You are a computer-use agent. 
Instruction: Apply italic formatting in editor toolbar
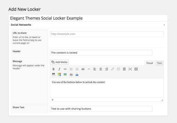click(59, 69)
